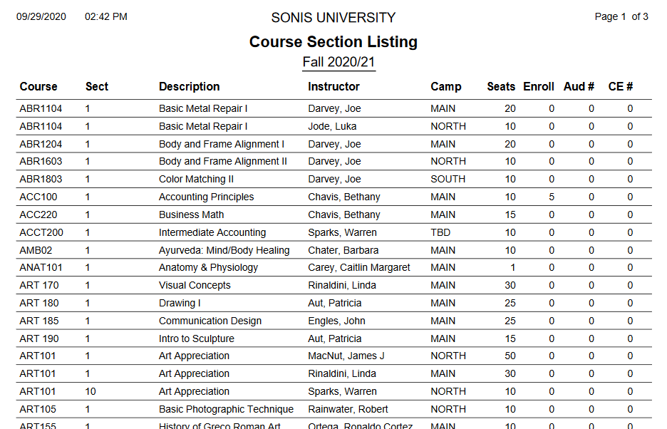Click the Ayurveda: Mind/Body Healing description
This screenshot has height=429, width=667.
point(224,250)
